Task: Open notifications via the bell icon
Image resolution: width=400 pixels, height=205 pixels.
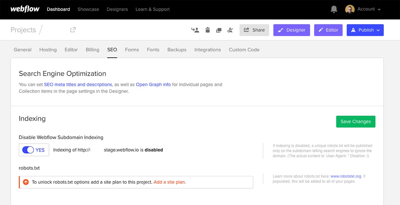Action: (x=334, y=9)
